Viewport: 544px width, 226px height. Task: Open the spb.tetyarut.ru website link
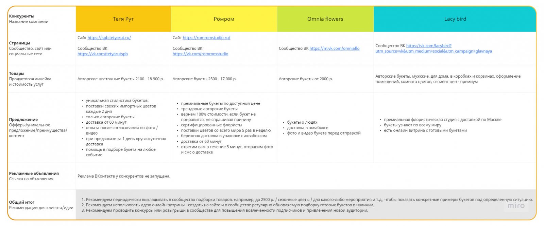[109, 38]
